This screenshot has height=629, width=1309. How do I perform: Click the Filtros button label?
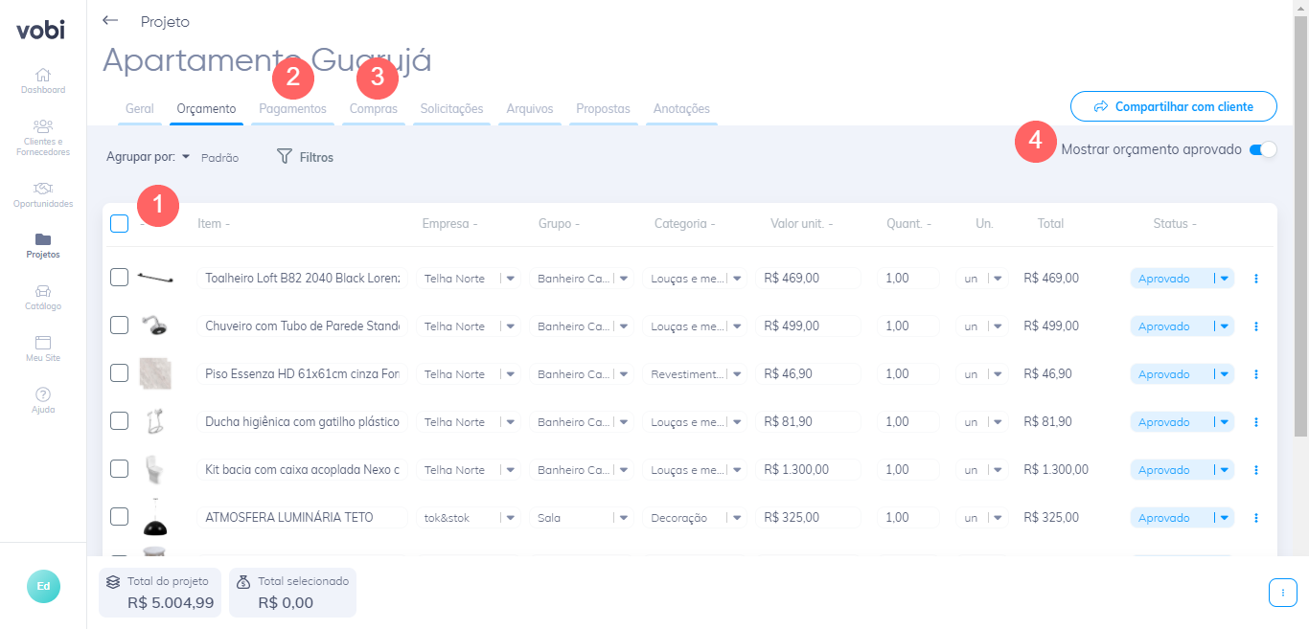[x=316, y=157]
